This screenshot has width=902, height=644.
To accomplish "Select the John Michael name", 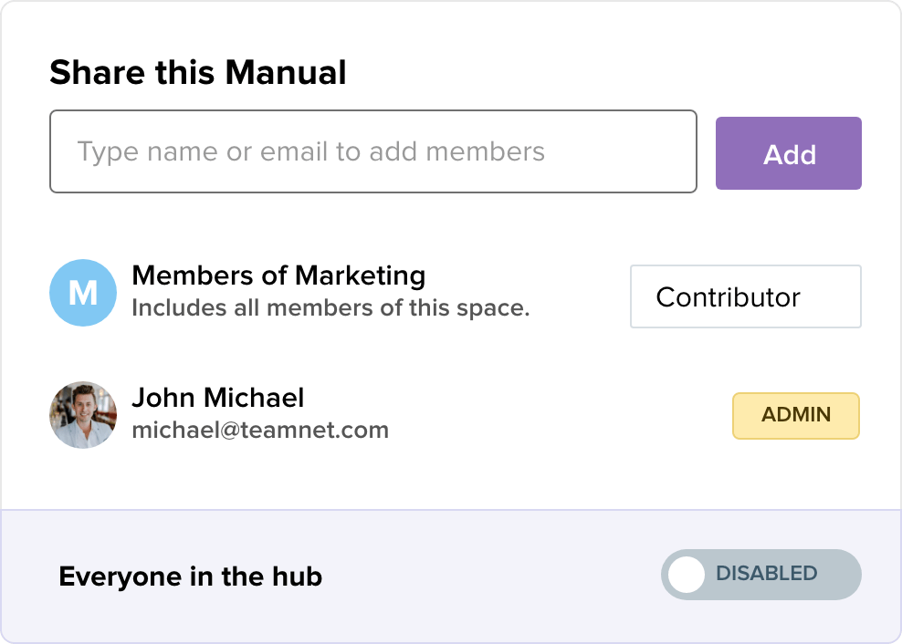I will [x=218, y=398].
